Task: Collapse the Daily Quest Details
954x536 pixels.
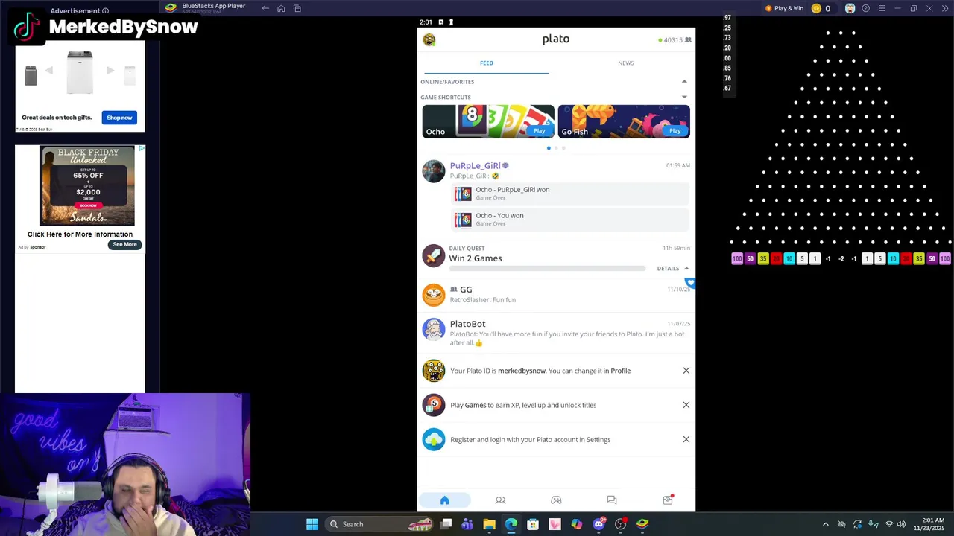Action: coord(673,269)
